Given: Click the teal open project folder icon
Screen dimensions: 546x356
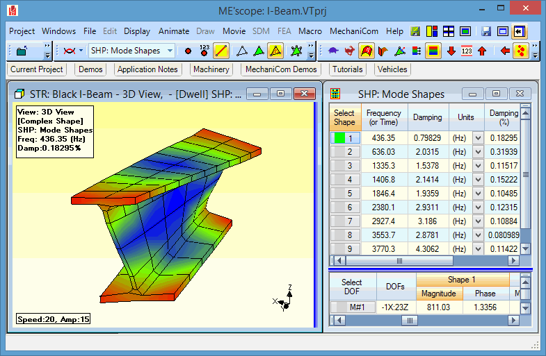Looking at the screenshot, I should [22, 51].
